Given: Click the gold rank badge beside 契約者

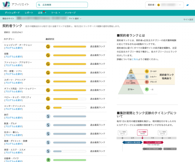Looking at the screenshot, I should click(159, 5).
